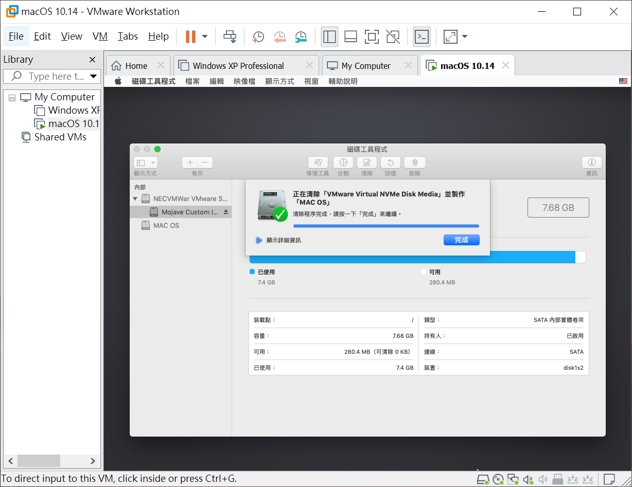
Task: Open the 映像檔 menu in guest
Action: (x=244, y=81)
